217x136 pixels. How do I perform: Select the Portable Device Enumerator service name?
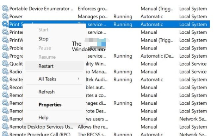tap(41, 8)
